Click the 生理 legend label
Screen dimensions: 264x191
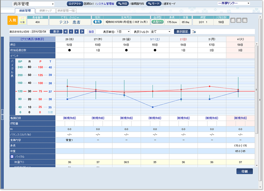50,112
